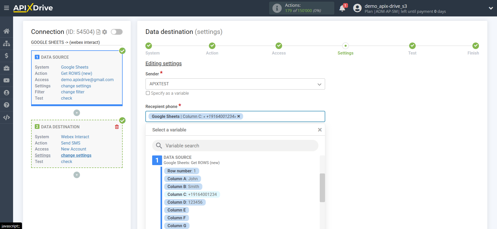Viewport: 497px width, 229px height.
Task: Open New Account access link
Action: click(x=73, y=149)
